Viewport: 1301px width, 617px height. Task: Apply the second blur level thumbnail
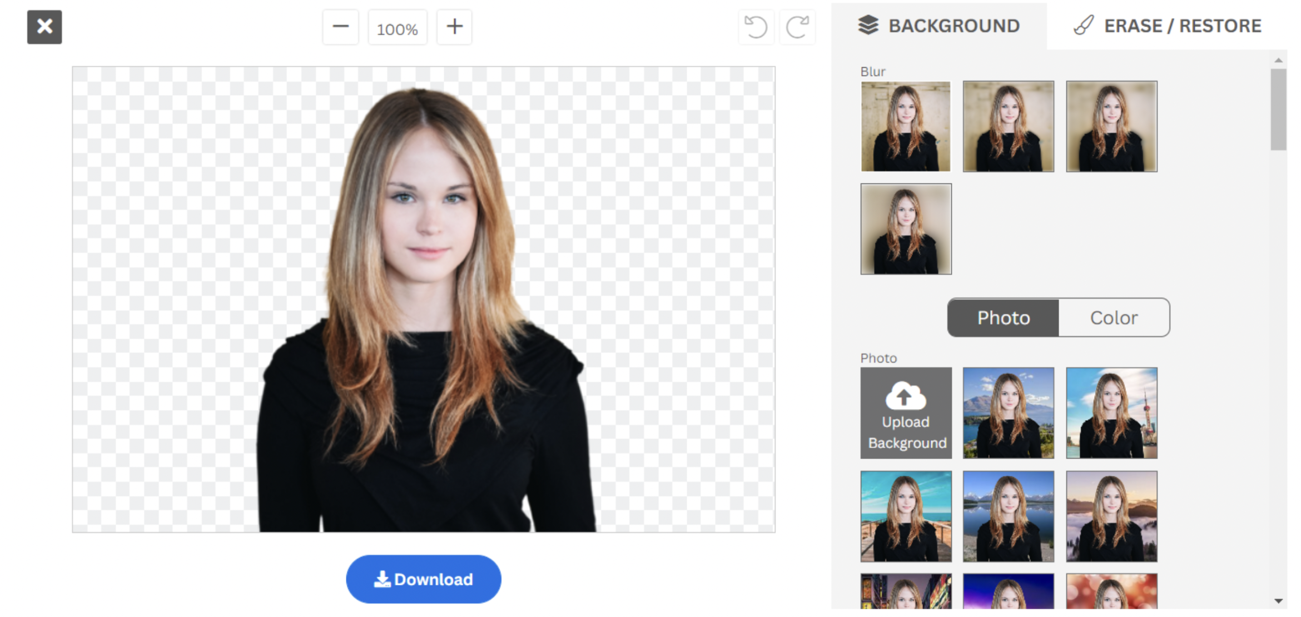click(x=1009, y=126)
